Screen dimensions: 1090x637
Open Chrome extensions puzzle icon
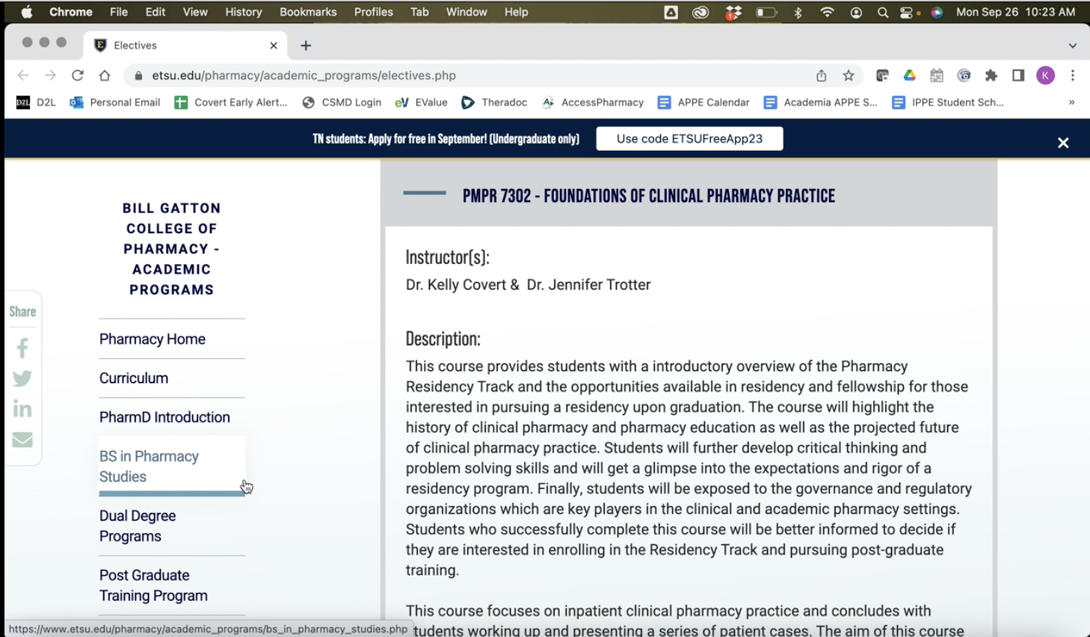click(991, 76)
